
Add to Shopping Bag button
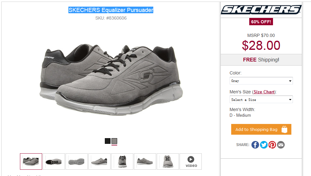point(261,129)
